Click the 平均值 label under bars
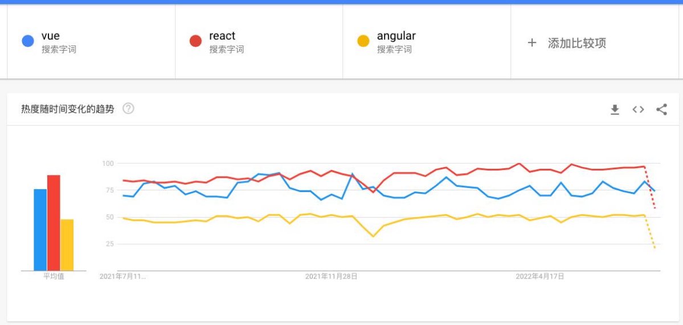 [x=54, y=276]
